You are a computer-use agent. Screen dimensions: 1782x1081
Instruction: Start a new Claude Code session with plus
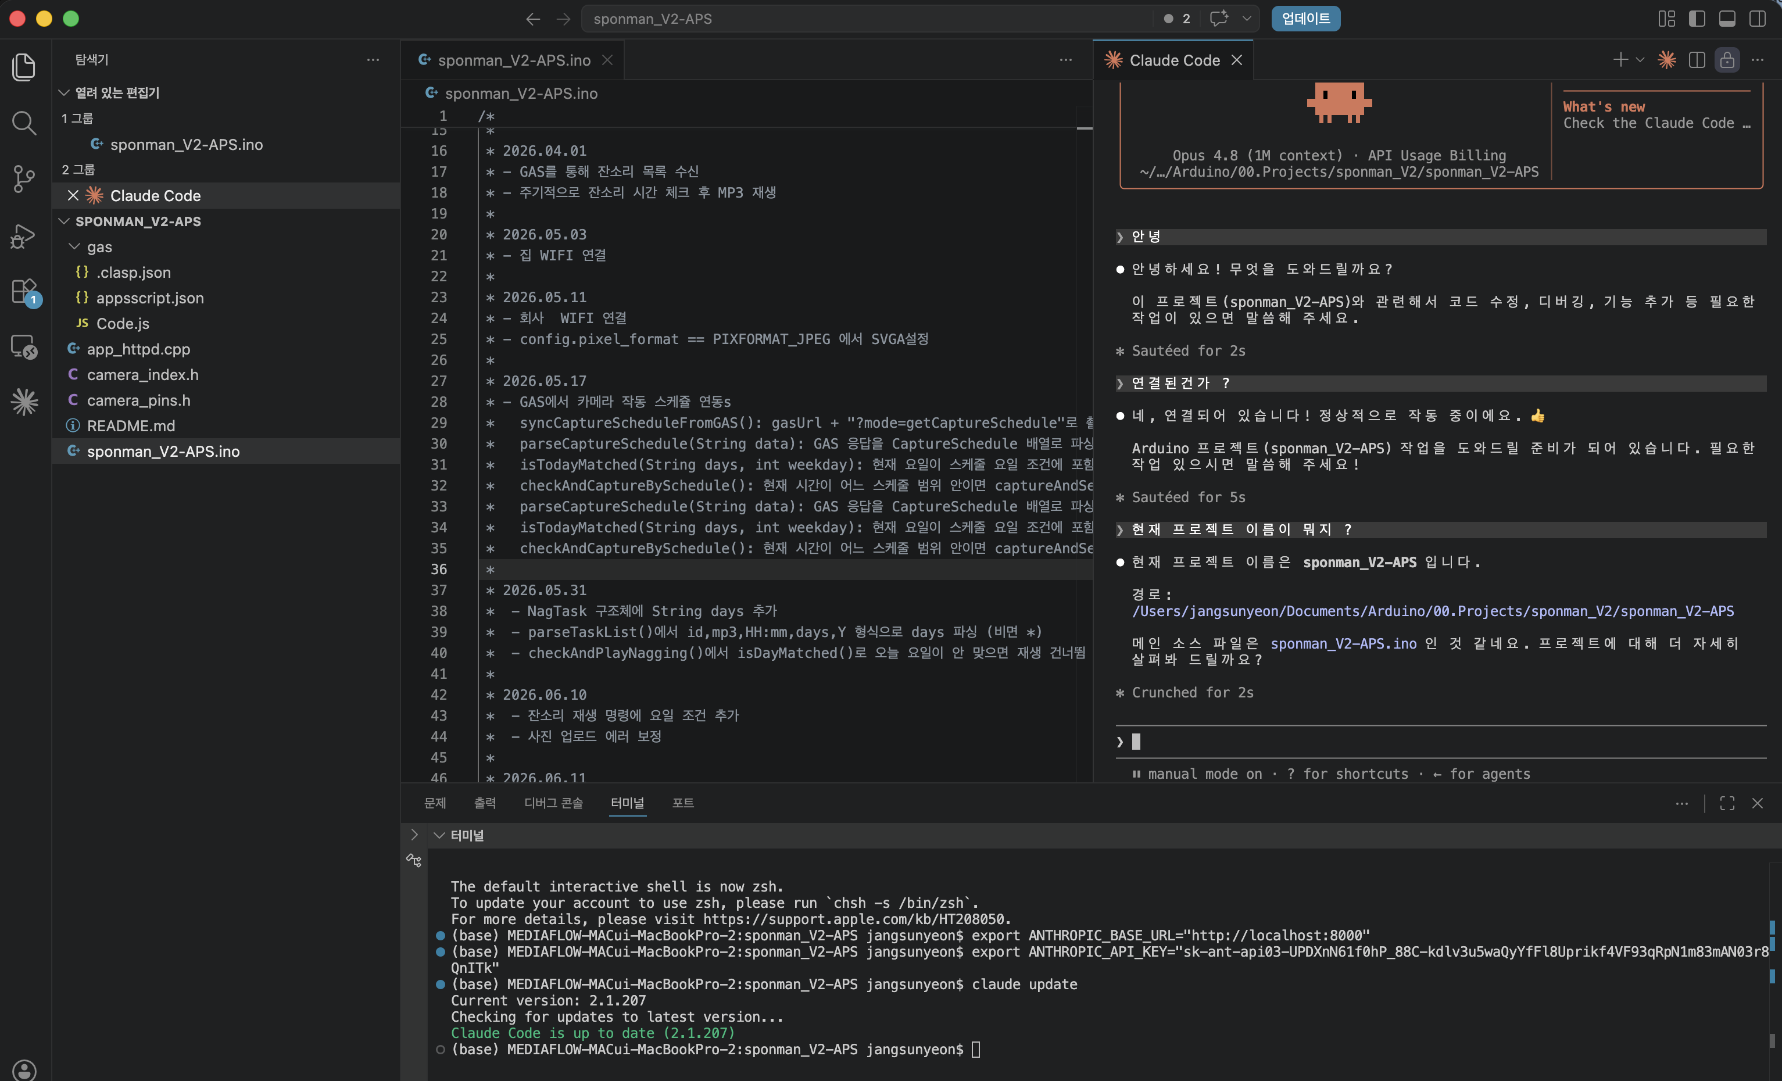[1620, 60]
